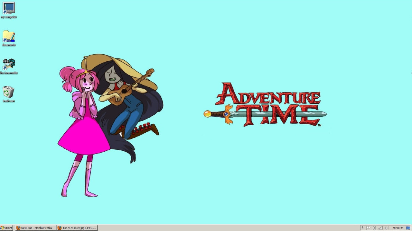Image resolution: width=412 pixels, height=231 pixels.
Task: Click the Firefox logo on the 13478711829.jpg taskbar button
Action: pos(59,228)
